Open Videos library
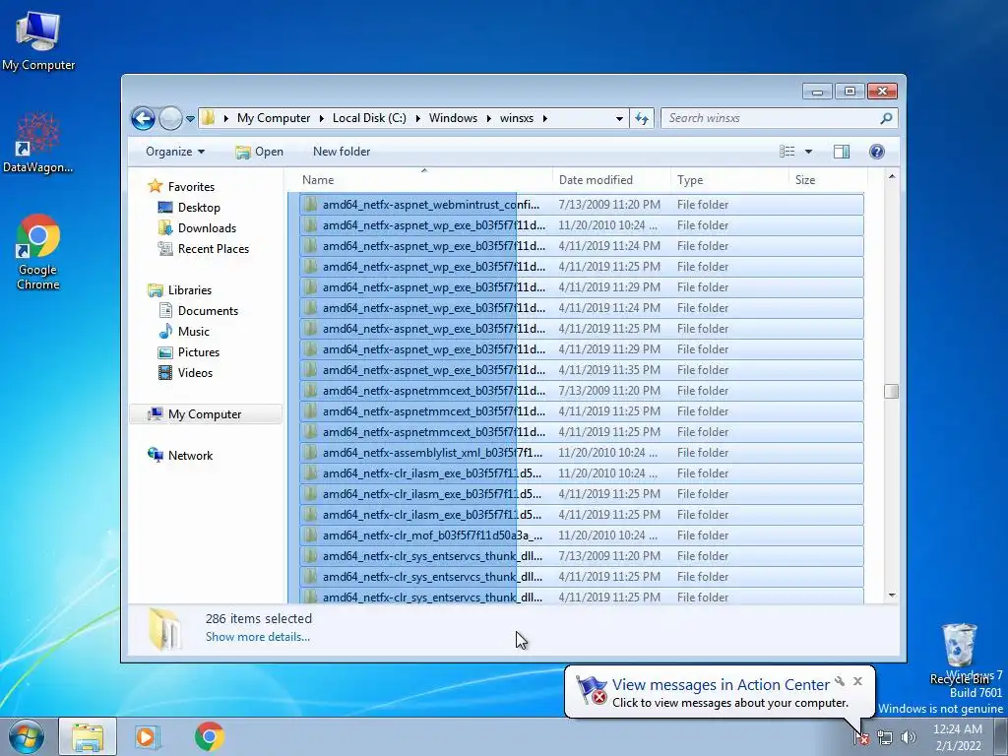 (x=195, y=373)
